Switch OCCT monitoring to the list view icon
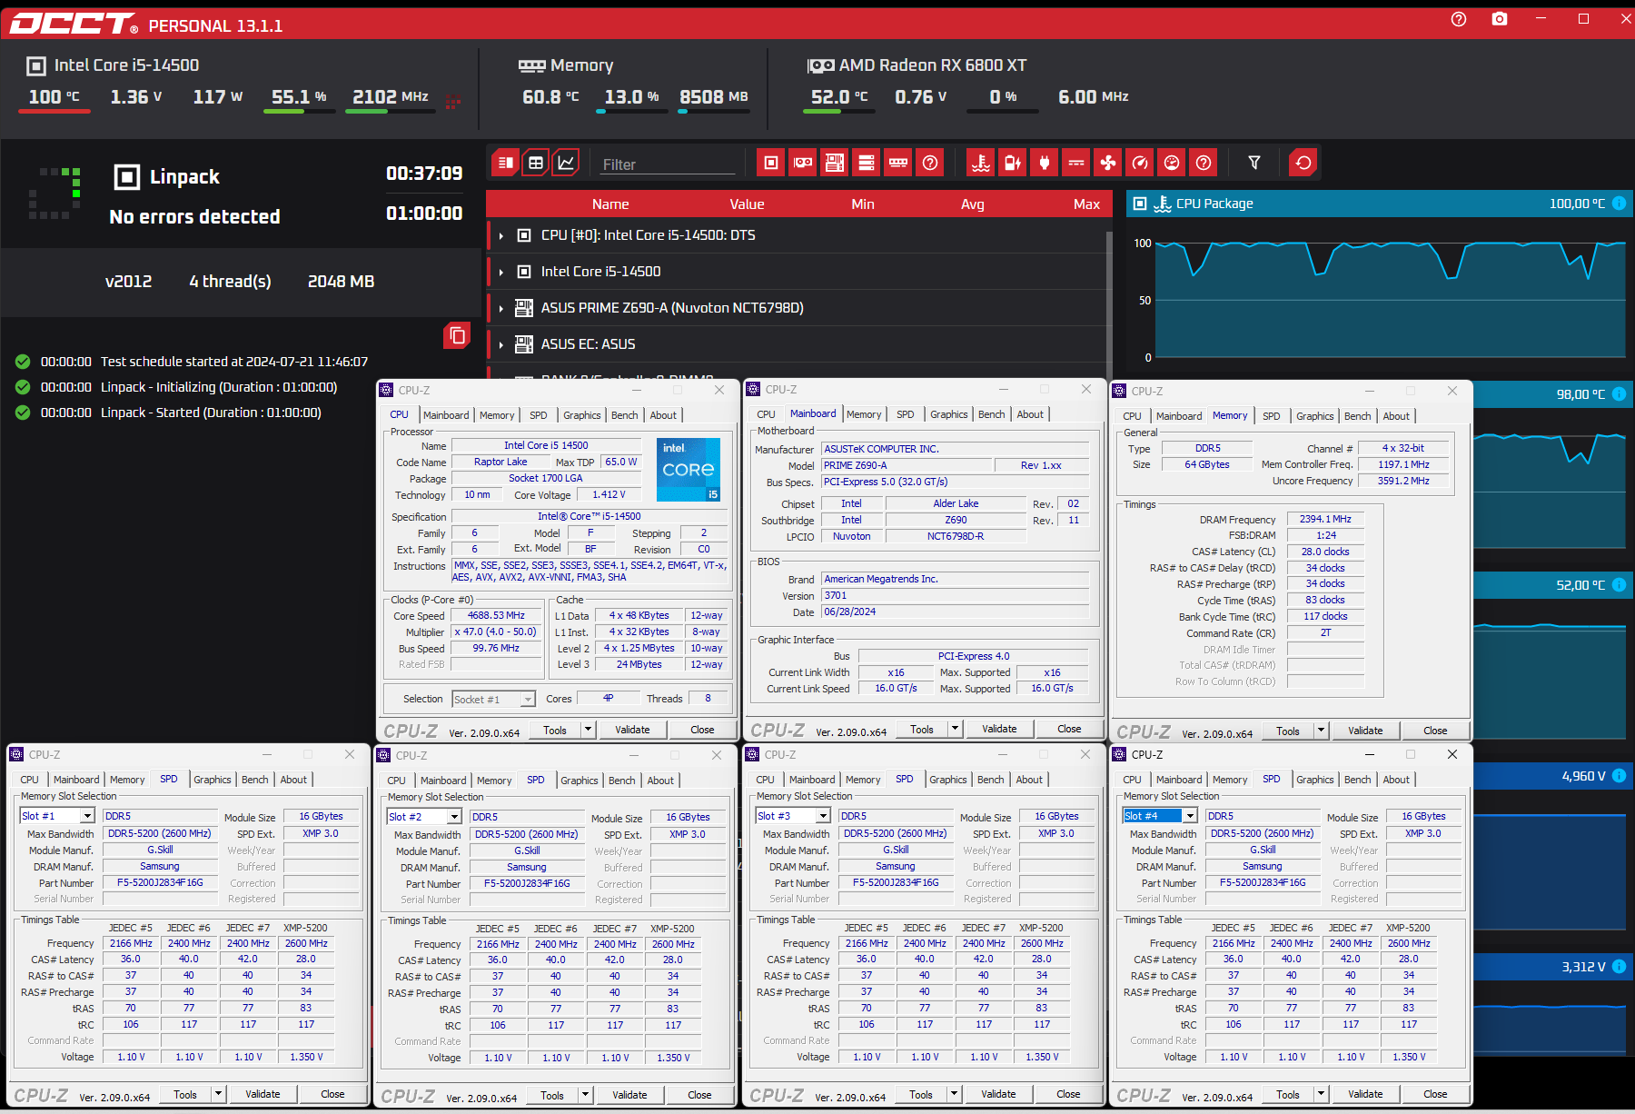1635x1114 pixels. click(506, 163)
